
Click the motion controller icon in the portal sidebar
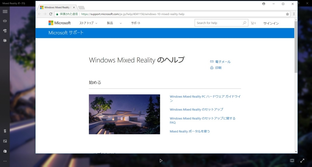[5, 31]
